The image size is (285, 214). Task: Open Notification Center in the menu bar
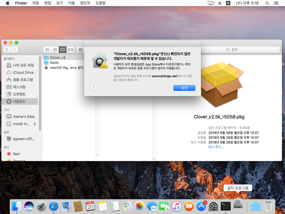coord(276,3)
